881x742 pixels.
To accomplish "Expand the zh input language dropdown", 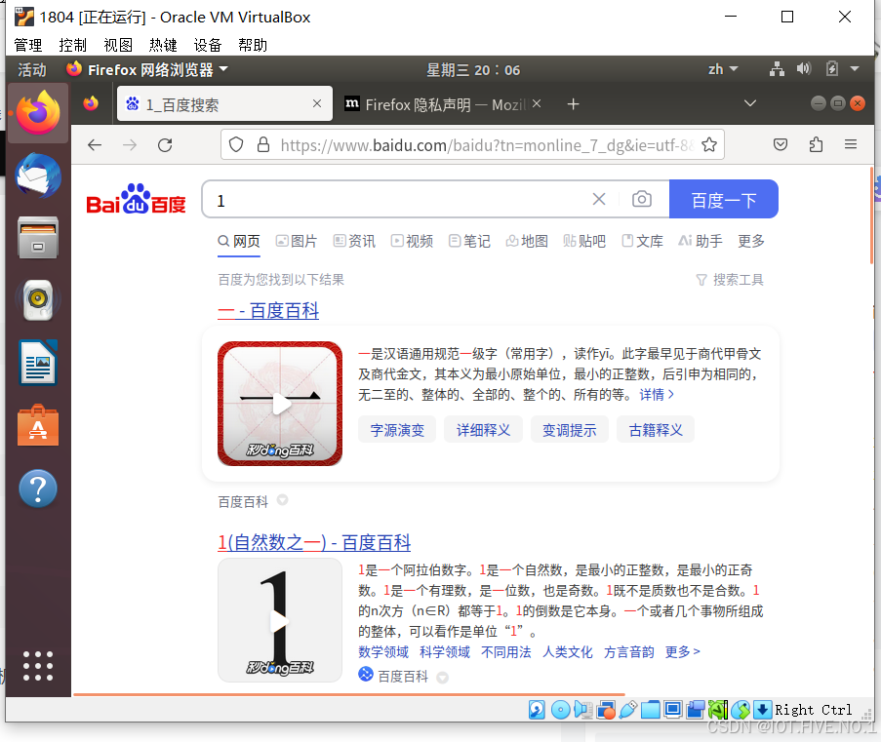I will tap(723, 69).
